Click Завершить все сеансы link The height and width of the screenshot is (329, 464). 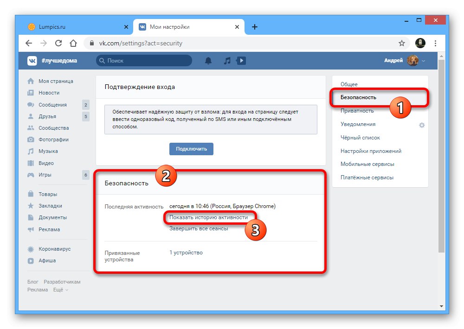pos(199,228)
